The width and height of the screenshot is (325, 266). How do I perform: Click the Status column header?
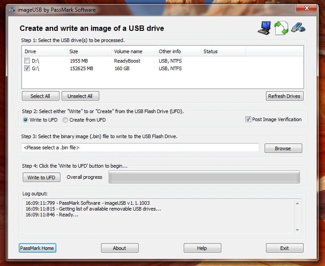223,51
